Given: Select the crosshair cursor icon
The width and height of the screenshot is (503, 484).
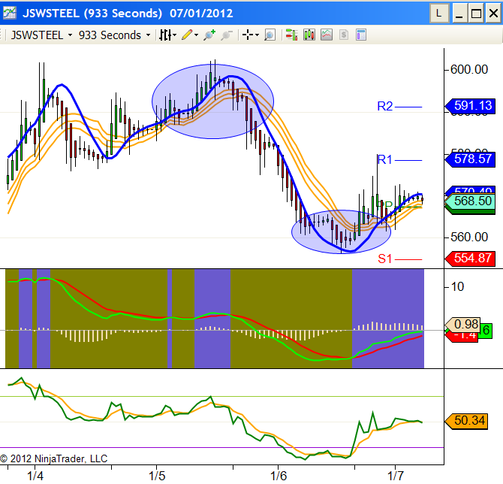Looking at the screenshot, I should [x=248, y=35].
